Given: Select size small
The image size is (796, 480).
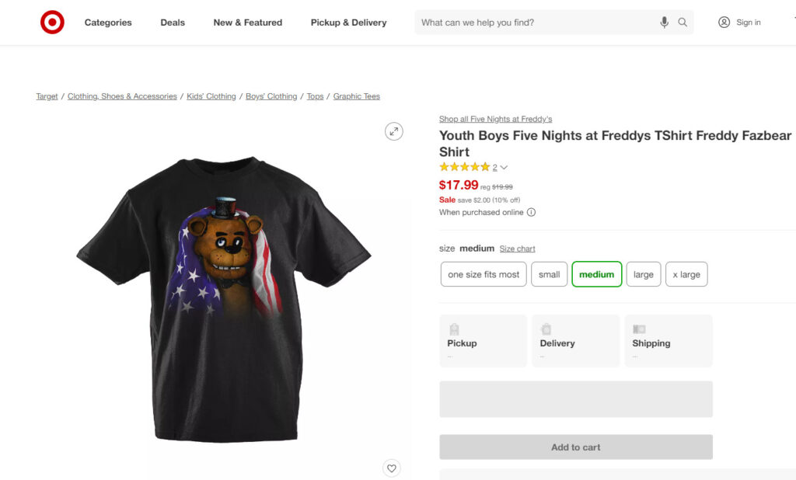Looking at the screenshot, I should 550,274.
